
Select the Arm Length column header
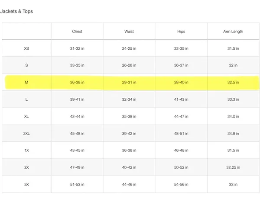tap(233, 32)
